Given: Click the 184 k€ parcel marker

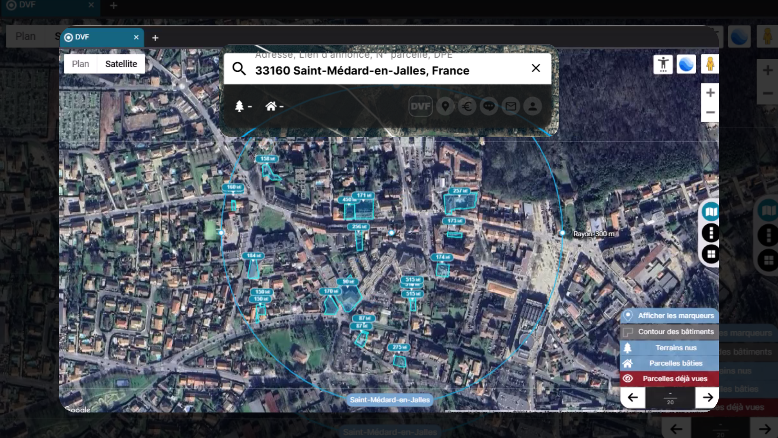Looking at the screenshot, I should (253, 255).
